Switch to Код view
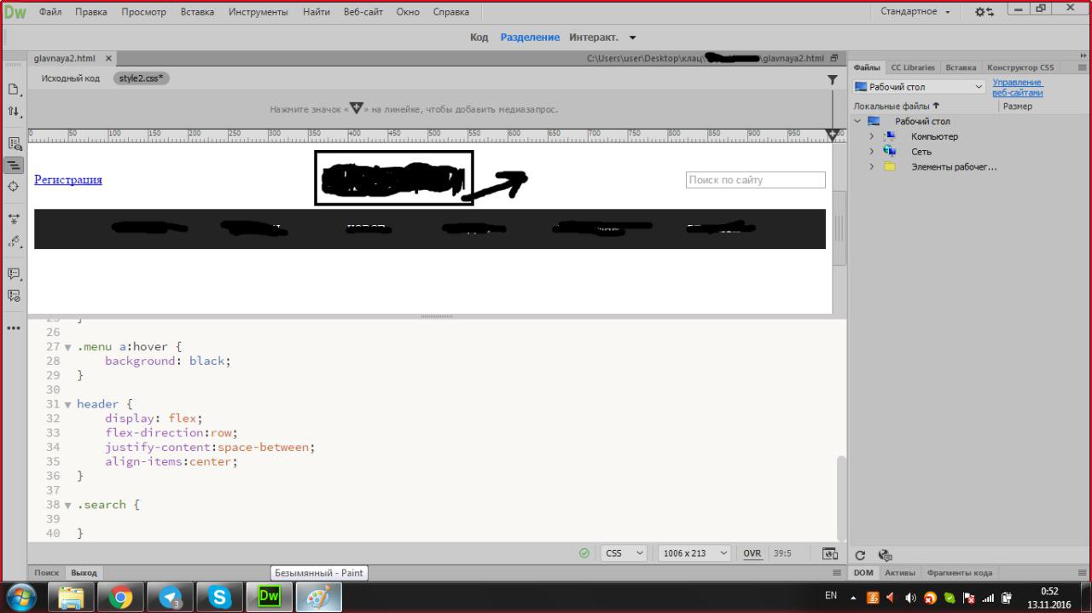 tap(479, 38)
